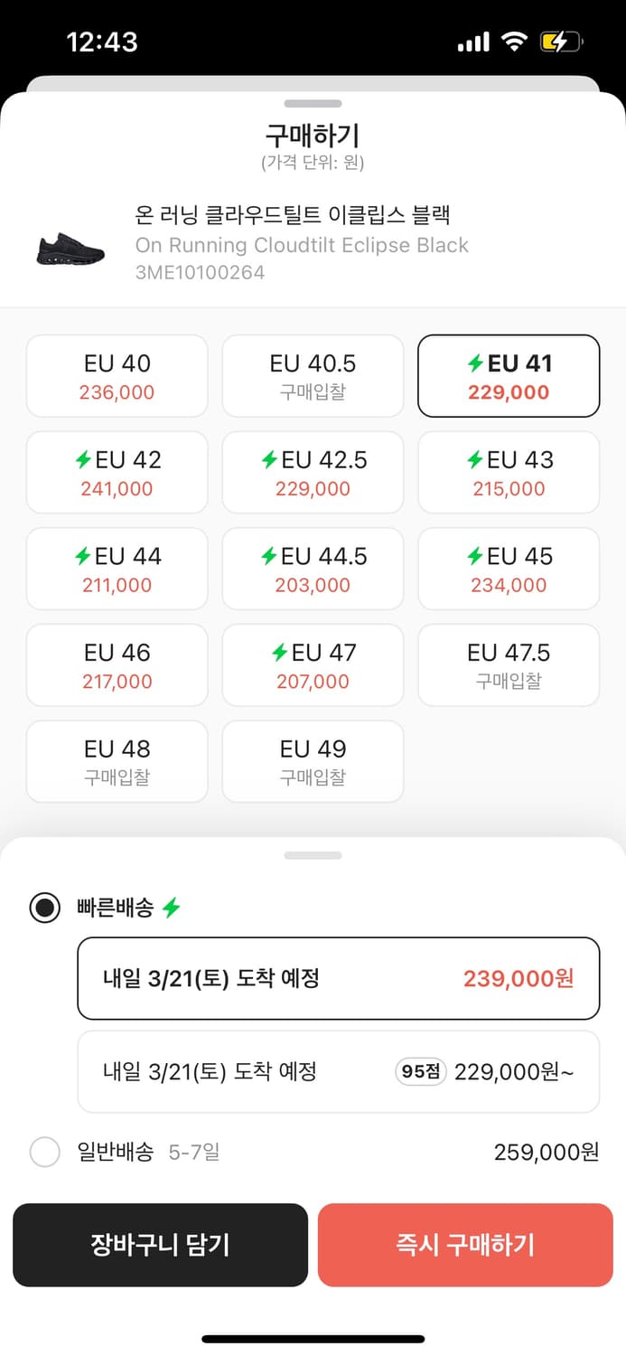The height and width of the screenshot is (1356, 626).
Task: Select the EU 40 size priced 236,000
Action: (117, 375)
